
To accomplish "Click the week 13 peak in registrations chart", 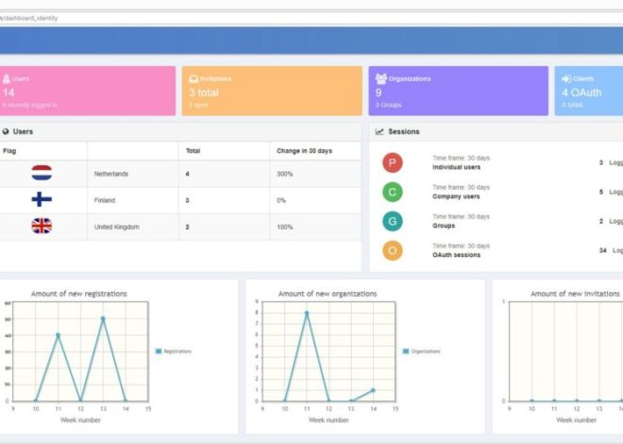I will 103,318.
